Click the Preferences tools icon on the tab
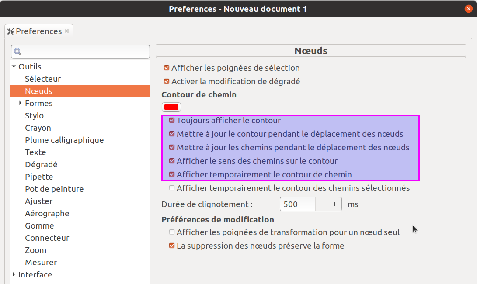This screenshot has width=477, height=284. click(x=11, y=31)
